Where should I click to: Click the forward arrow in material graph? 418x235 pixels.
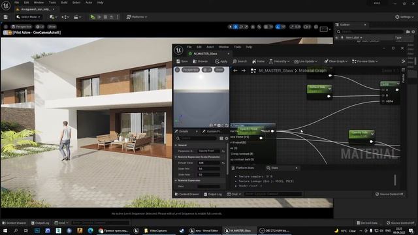pos(244,70)
